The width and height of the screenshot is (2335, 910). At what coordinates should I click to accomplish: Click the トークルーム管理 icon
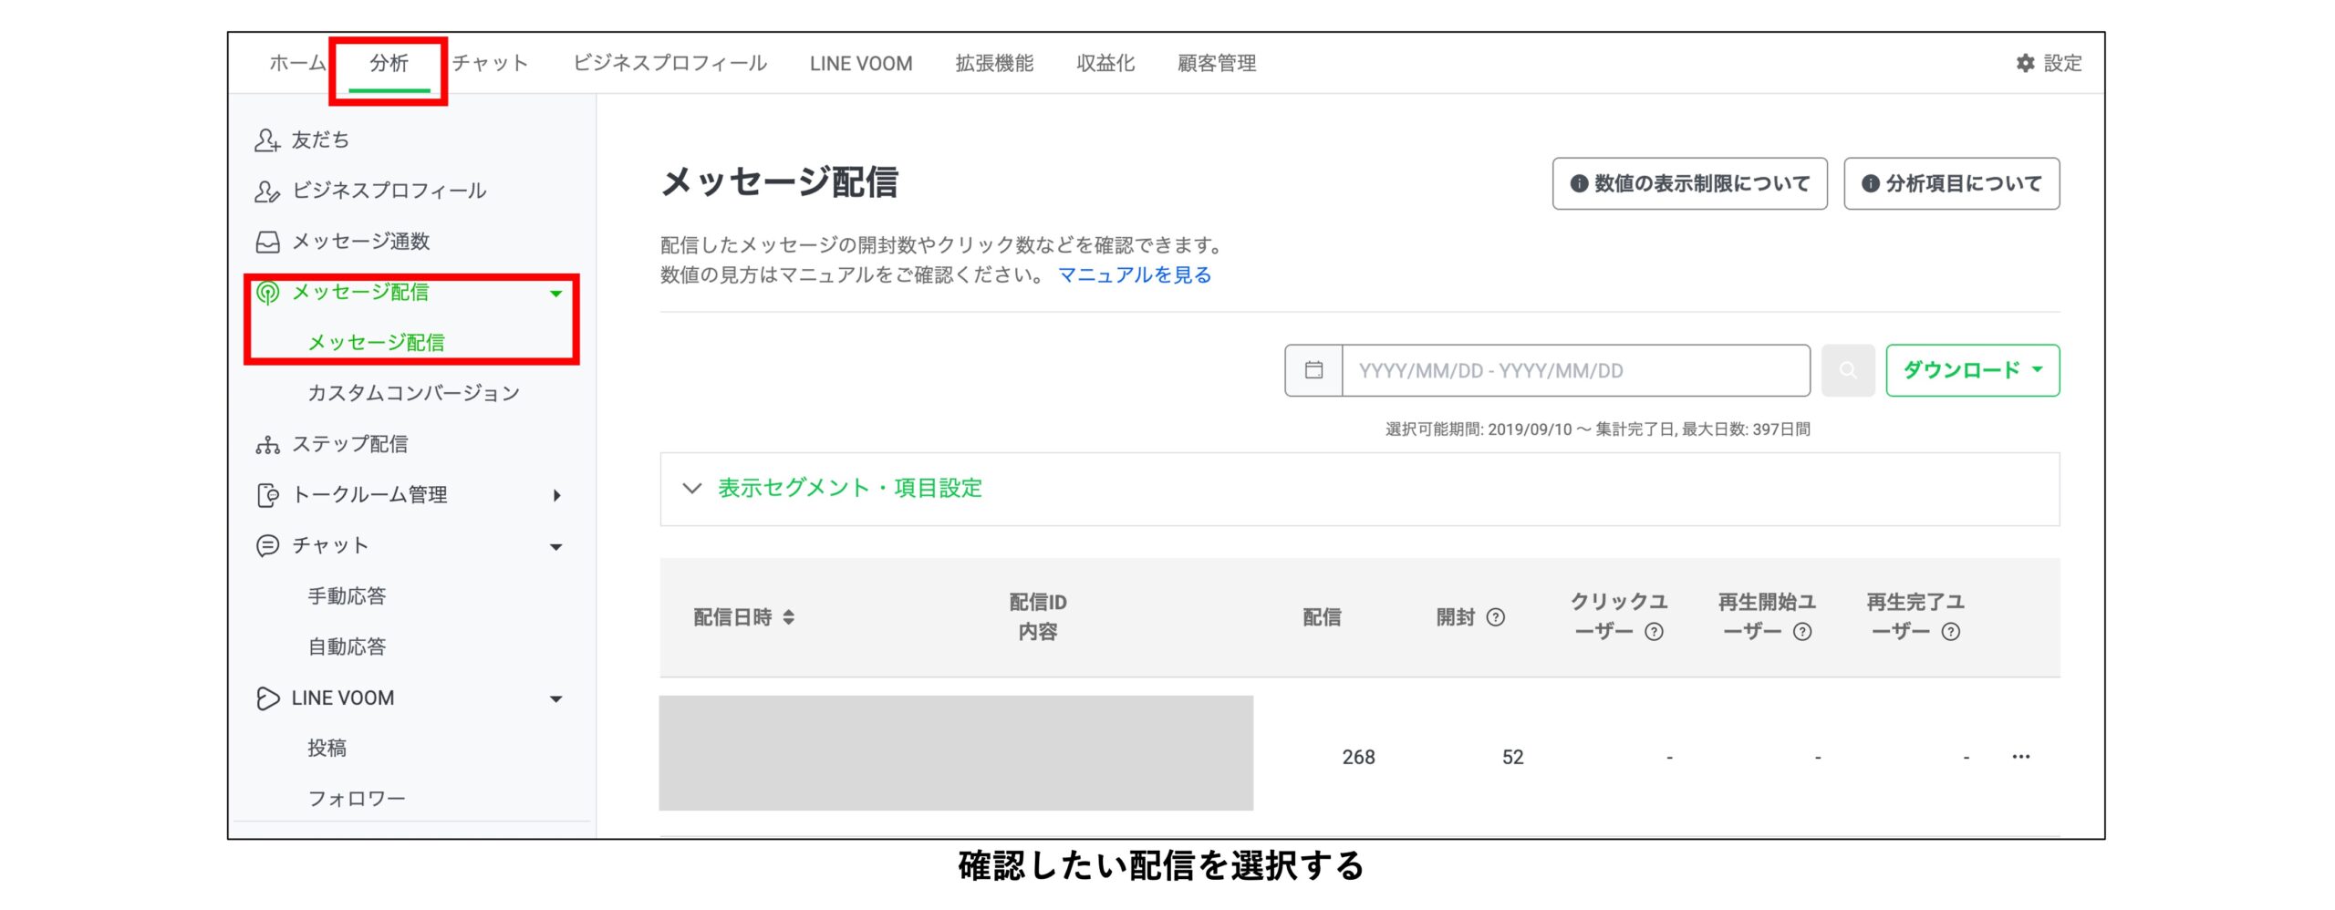tap(266, 495)
